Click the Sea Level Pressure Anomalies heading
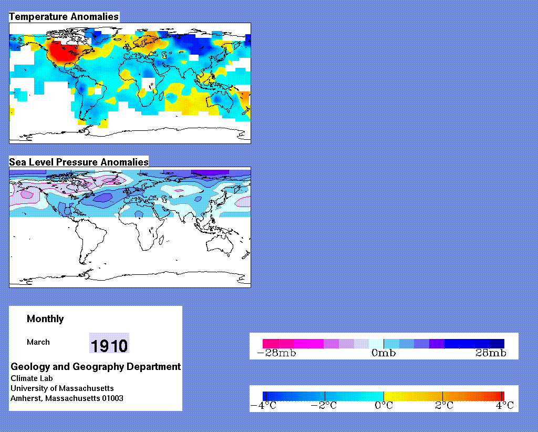The image size is (538, 432). coord(79,162)
